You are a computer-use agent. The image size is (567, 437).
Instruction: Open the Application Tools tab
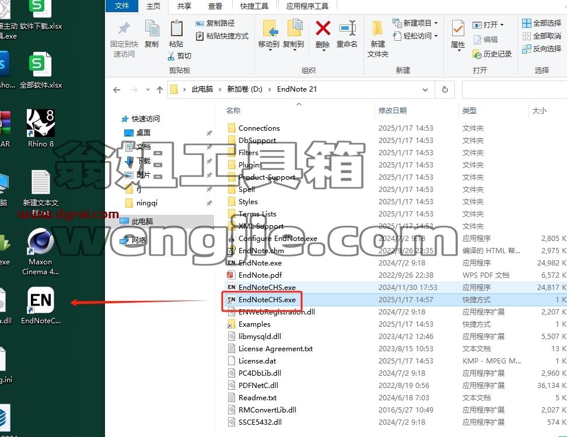tap(307, 6)
